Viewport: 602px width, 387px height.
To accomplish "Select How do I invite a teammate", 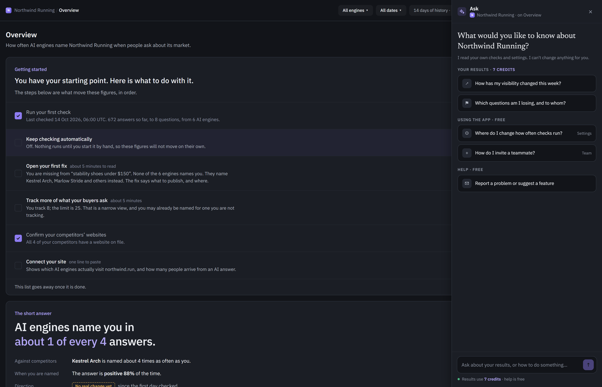I will pos(527,153).
